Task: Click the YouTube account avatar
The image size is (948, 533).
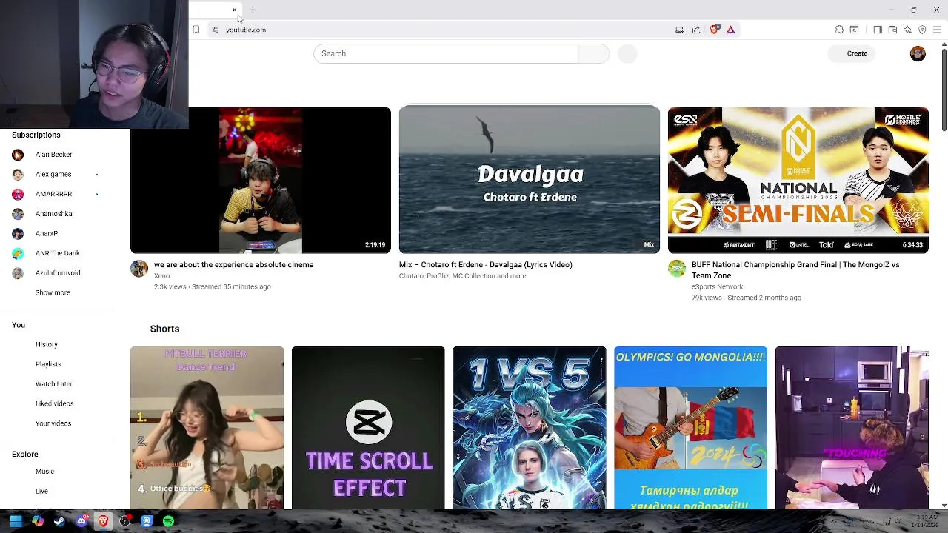Action: tap(918, 53)
